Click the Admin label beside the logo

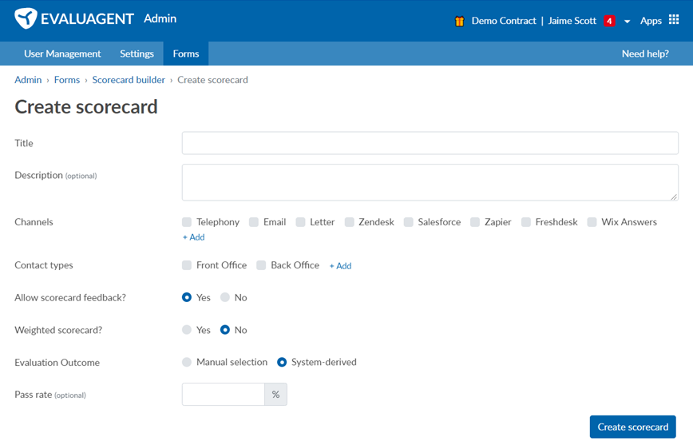point(160,18)
